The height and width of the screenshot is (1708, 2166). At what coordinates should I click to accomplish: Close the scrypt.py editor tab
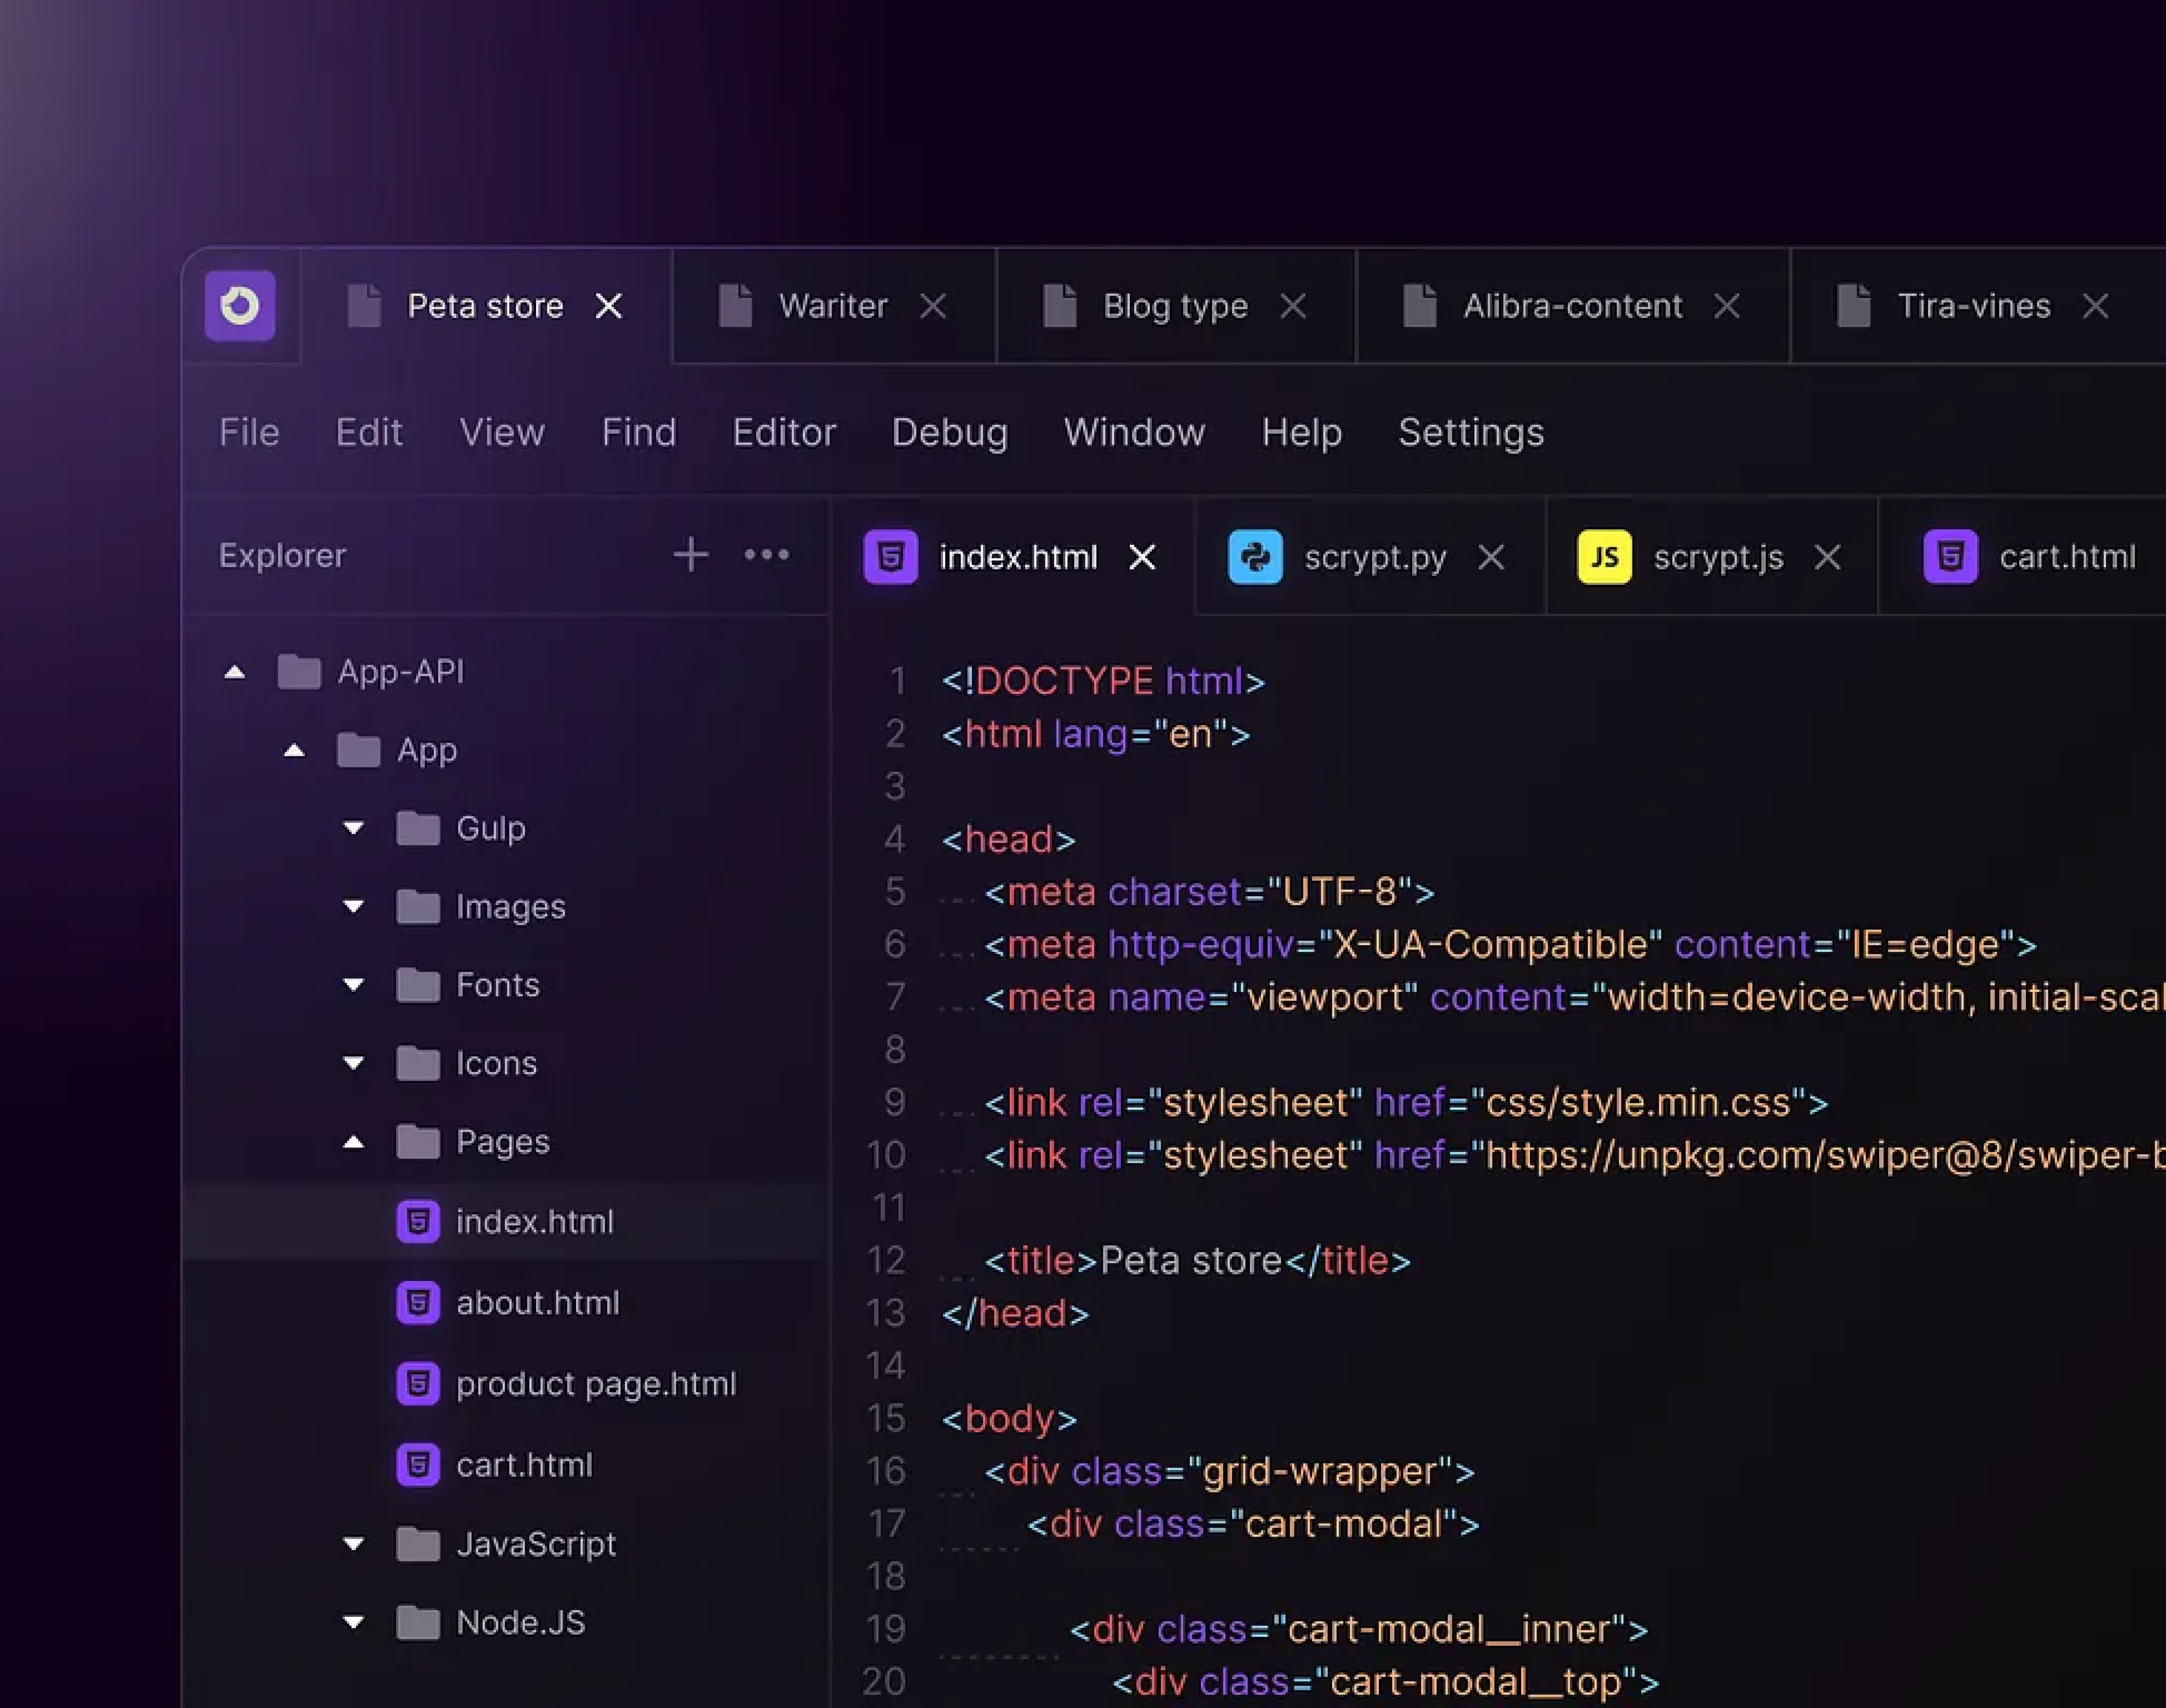click(x=1491, y=557)
